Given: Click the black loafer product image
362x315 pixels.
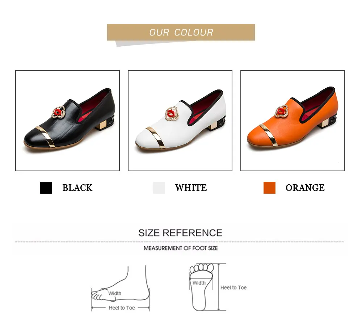Looking at the screenshot, I should tap(67, 121).
